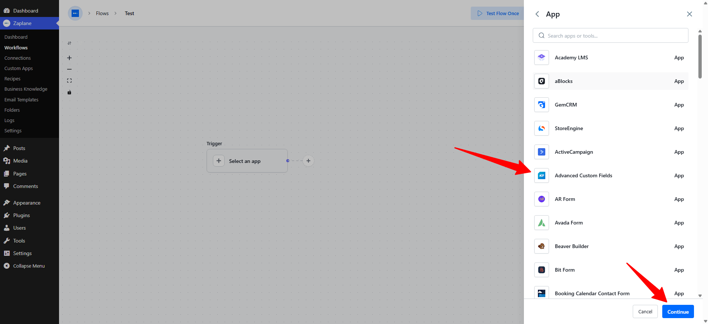The height and width of the screenshot is (324, 708).
Task: Click the Beaver Builder app icon
Action: (541, 246)
